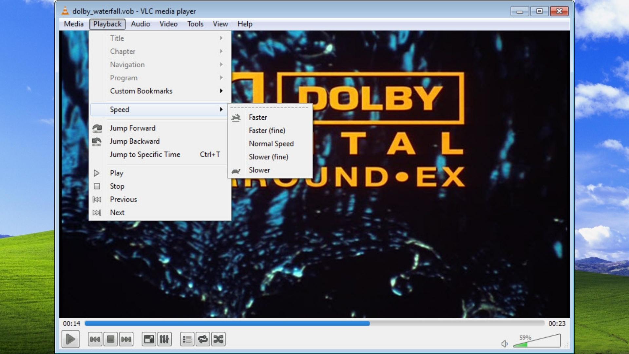This screenshot has width=629, height=354.
Task: Toggle the total time 00:23 label
Action: 557,324
